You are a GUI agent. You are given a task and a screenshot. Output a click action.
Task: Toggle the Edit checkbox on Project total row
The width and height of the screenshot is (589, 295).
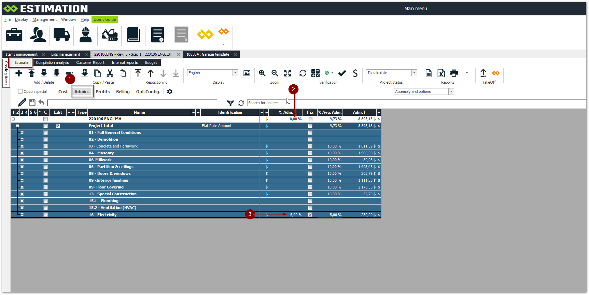pos(58,126)
